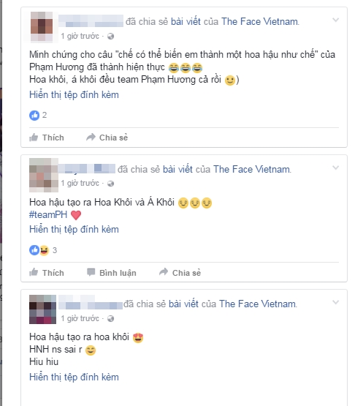Share the second post via Chia sẻ
Viewport: 363px width, 406px height.
click(180, 273)
